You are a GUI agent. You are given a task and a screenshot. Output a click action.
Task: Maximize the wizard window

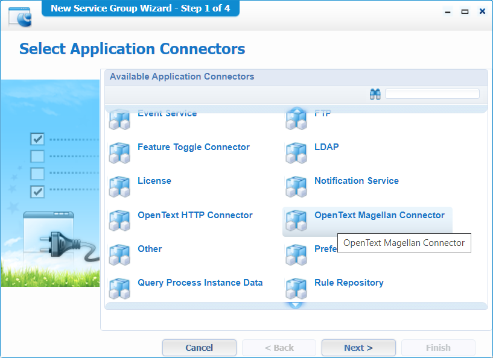pyautogui.click(x=465, y=11)
